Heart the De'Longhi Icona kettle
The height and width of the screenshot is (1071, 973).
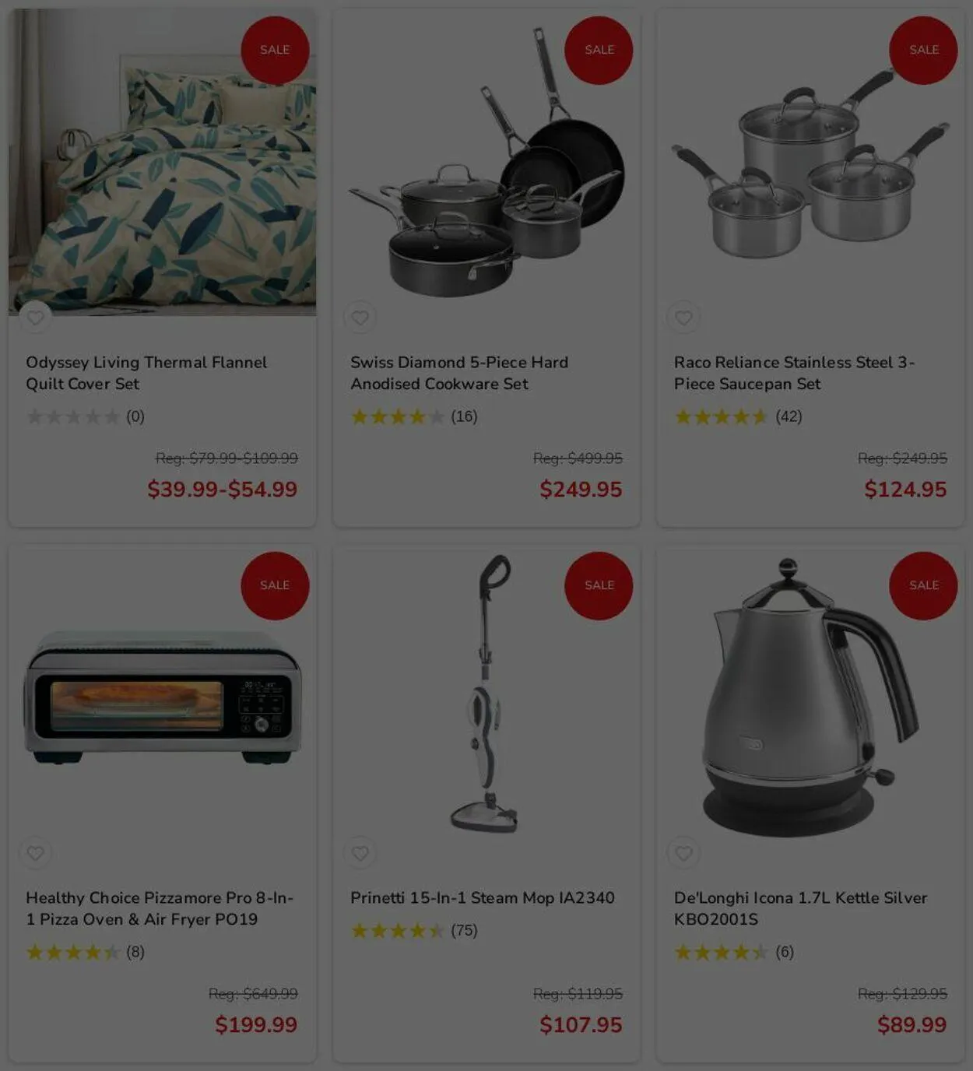[683, 853]
